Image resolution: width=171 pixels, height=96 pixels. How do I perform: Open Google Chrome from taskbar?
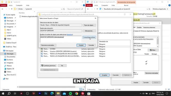pos(77,94)
